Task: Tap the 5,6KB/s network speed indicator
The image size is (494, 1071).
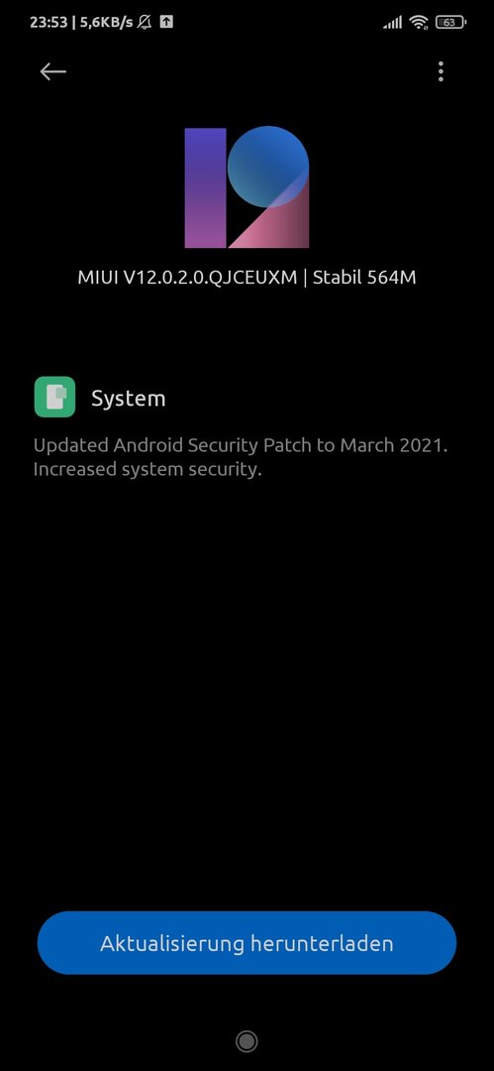Action: [x=107, y=23]
